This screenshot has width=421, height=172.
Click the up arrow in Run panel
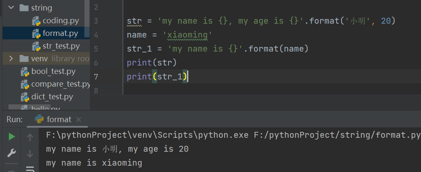pyautogui.click(x=30, y=137)
